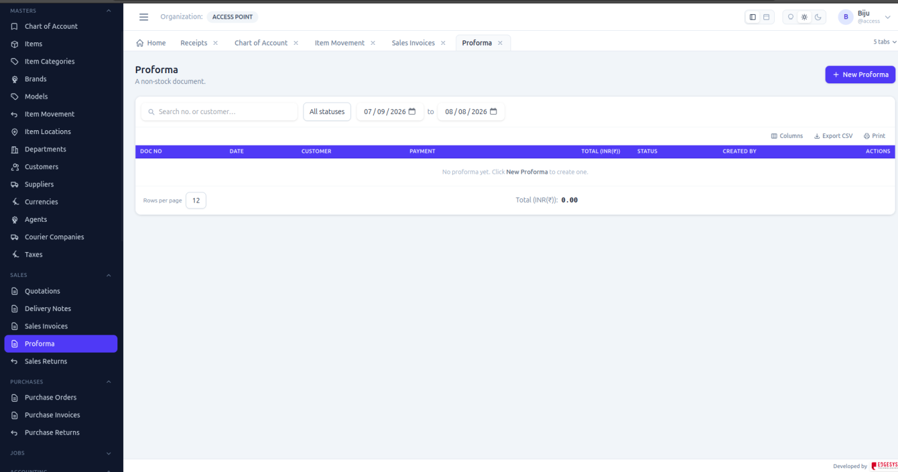This screenshot has width=898, height=472.
Task: Open Departments in the sidebar
Action: coord(61,149)
